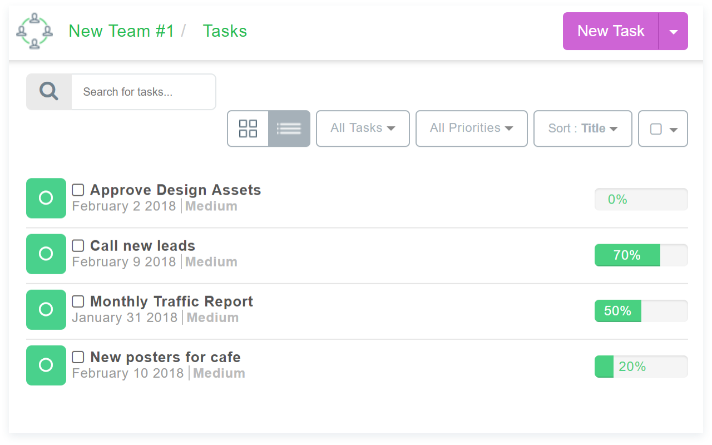Screen dimensions: 712x445
Task: Click status circle for Approve Design Assets
Action: (x=46, y=198)
